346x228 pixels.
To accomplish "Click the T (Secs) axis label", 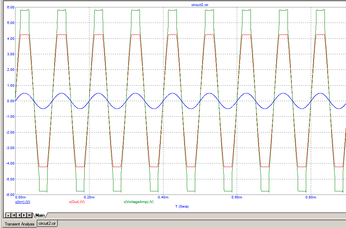I will coord(182,207).
